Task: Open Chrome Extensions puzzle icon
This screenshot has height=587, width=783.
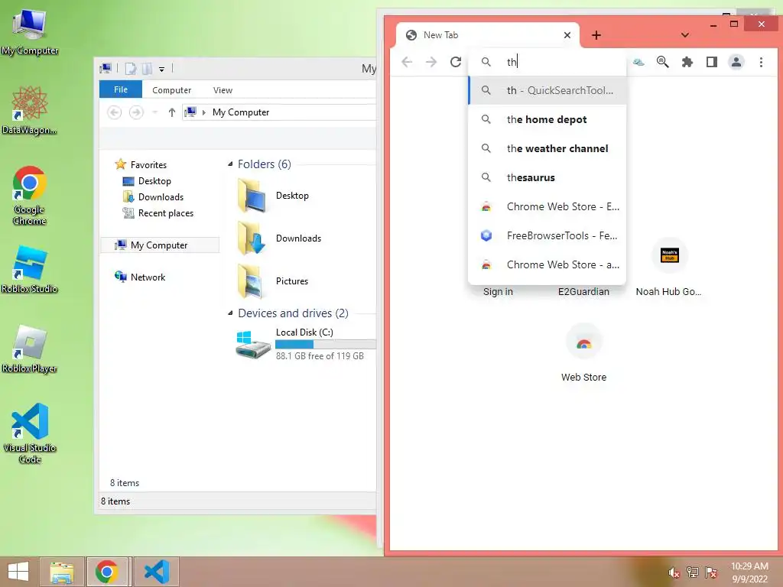Action: coord(687,62)
